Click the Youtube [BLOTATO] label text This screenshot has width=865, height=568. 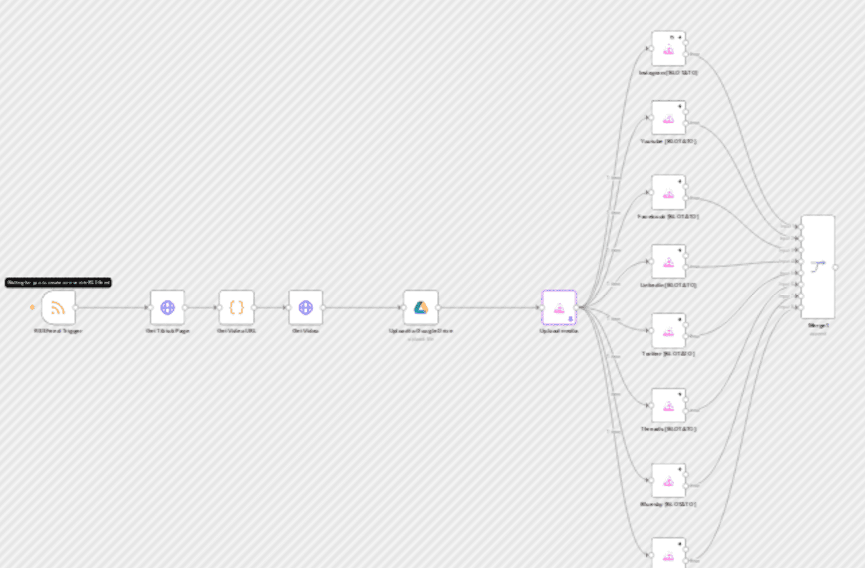[x=668, y=142]
